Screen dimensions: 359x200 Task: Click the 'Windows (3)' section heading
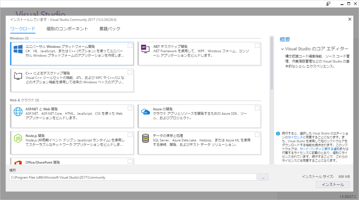pyautogui.click(x=19, y=38)
